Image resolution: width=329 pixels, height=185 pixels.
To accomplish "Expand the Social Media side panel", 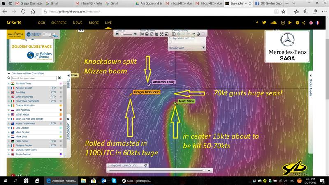I will (x=310, y=86).
